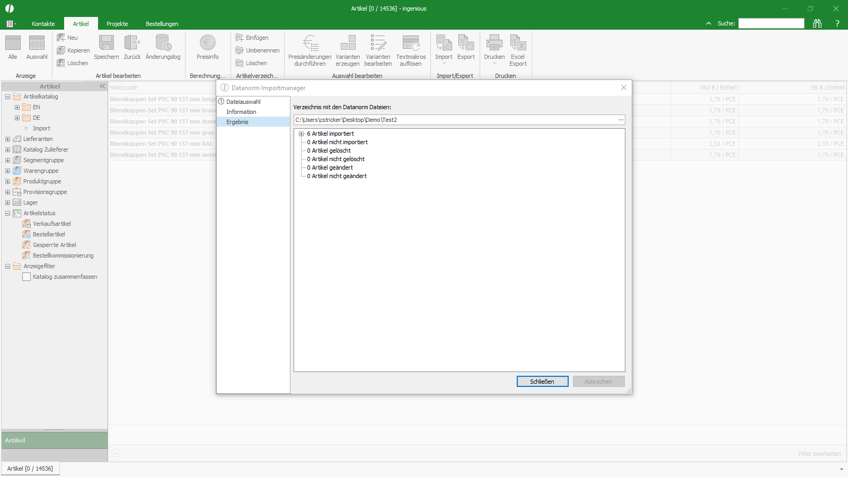The image size is (848, 477).
Task: Open Preisinfo in the ribbon
Action: click(x=207, y=48)
